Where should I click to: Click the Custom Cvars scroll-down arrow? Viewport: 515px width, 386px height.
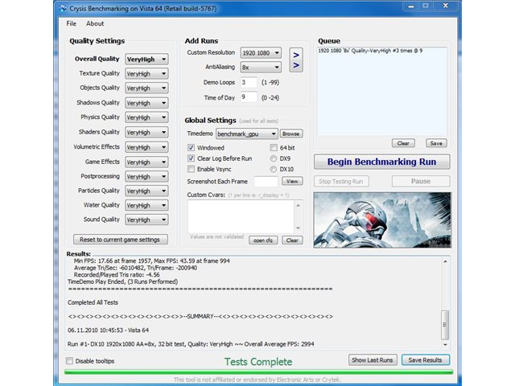(298, 228)
